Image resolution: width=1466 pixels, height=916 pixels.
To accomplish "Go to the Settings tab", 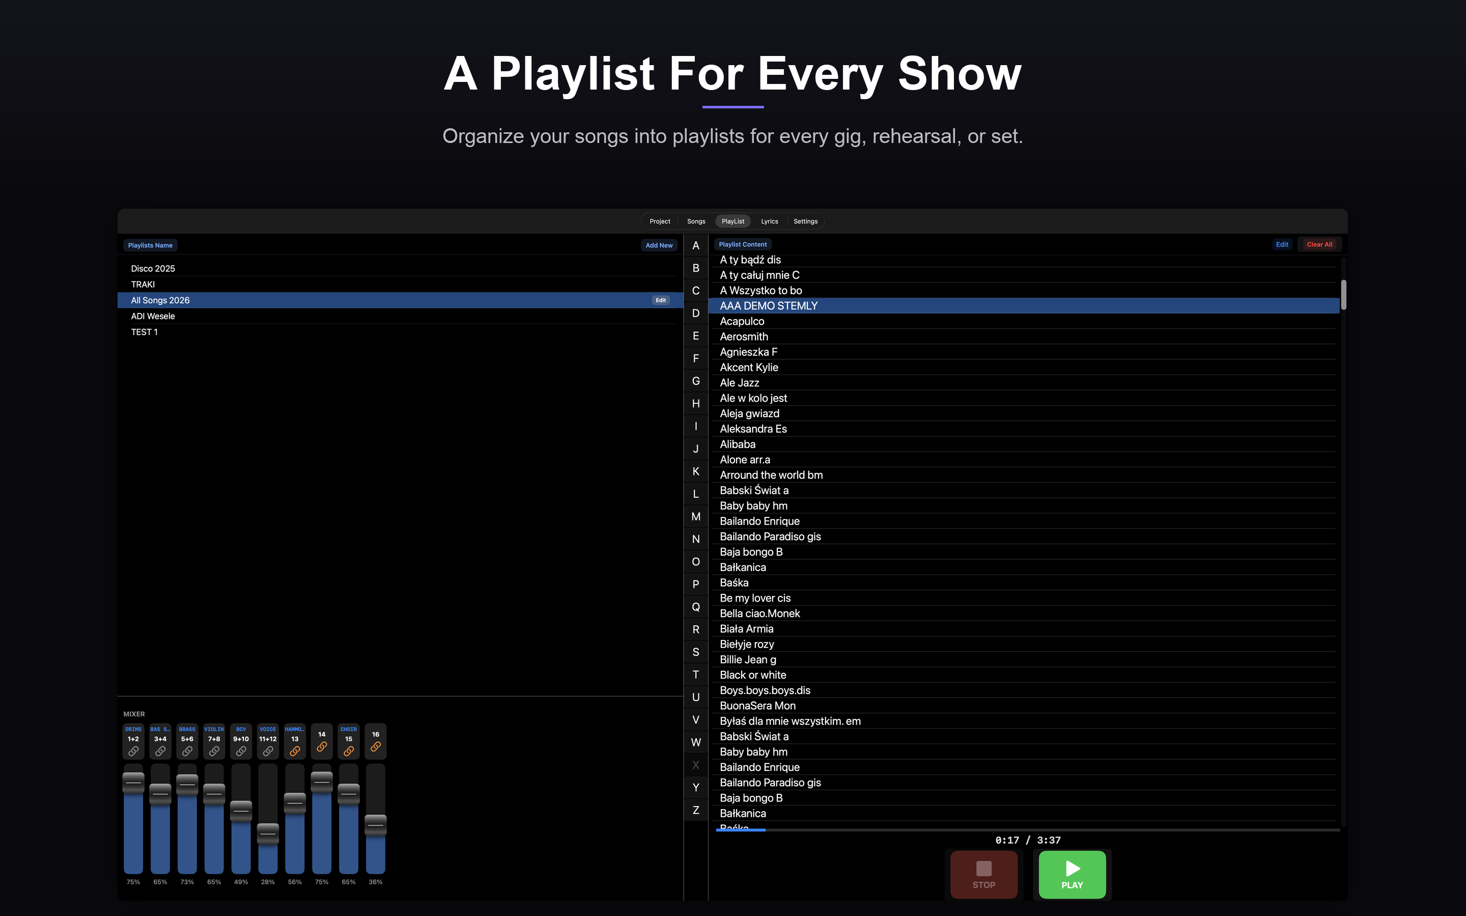I will [x=805, y=221].
